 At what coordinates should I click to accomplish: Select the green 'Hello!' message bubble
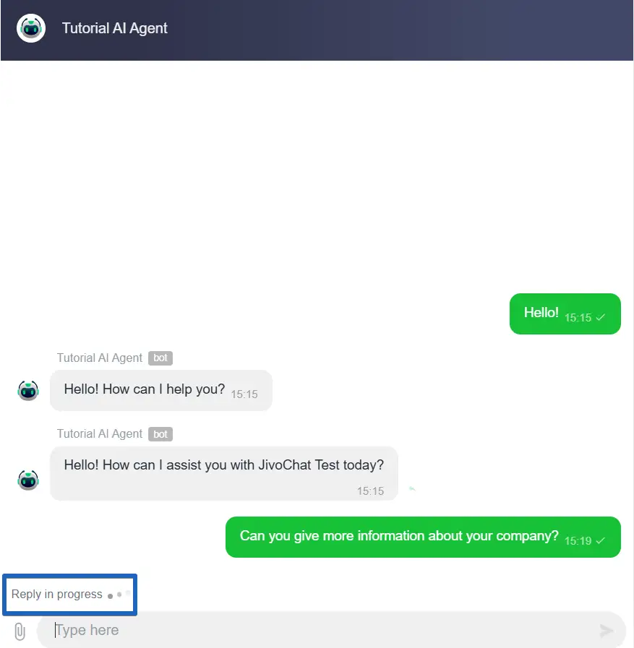click(565, 314)
